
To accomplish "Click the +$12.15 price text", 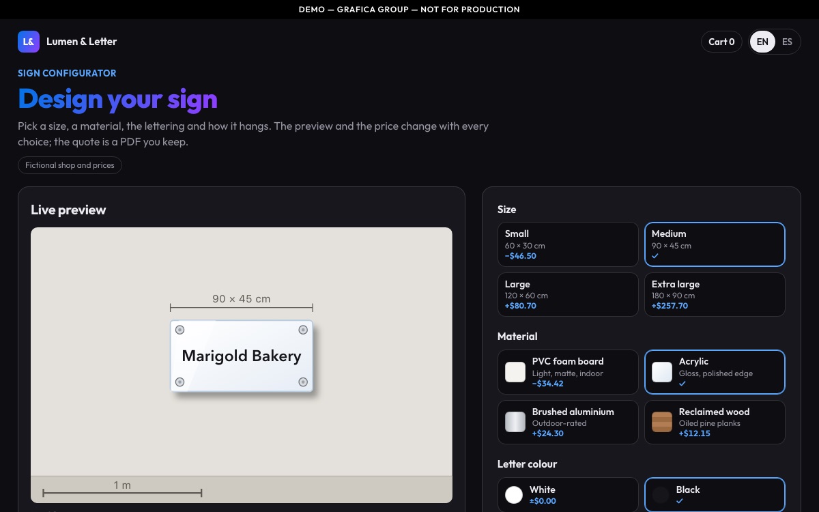I will click(x=695, y=433).
